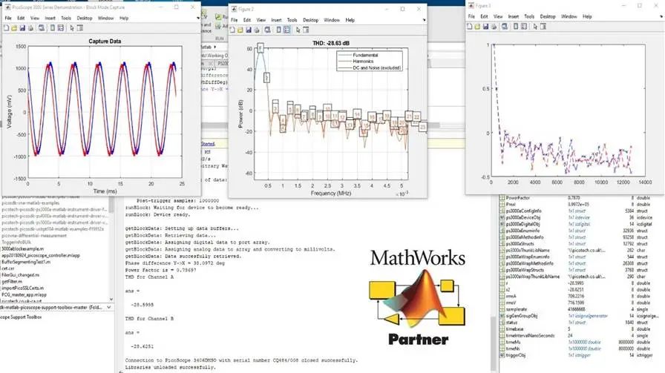This screenshot has width=665, height=373.
Task: Select BufferSegmentingTest1.m in file browser
Action: coord(26,262)
